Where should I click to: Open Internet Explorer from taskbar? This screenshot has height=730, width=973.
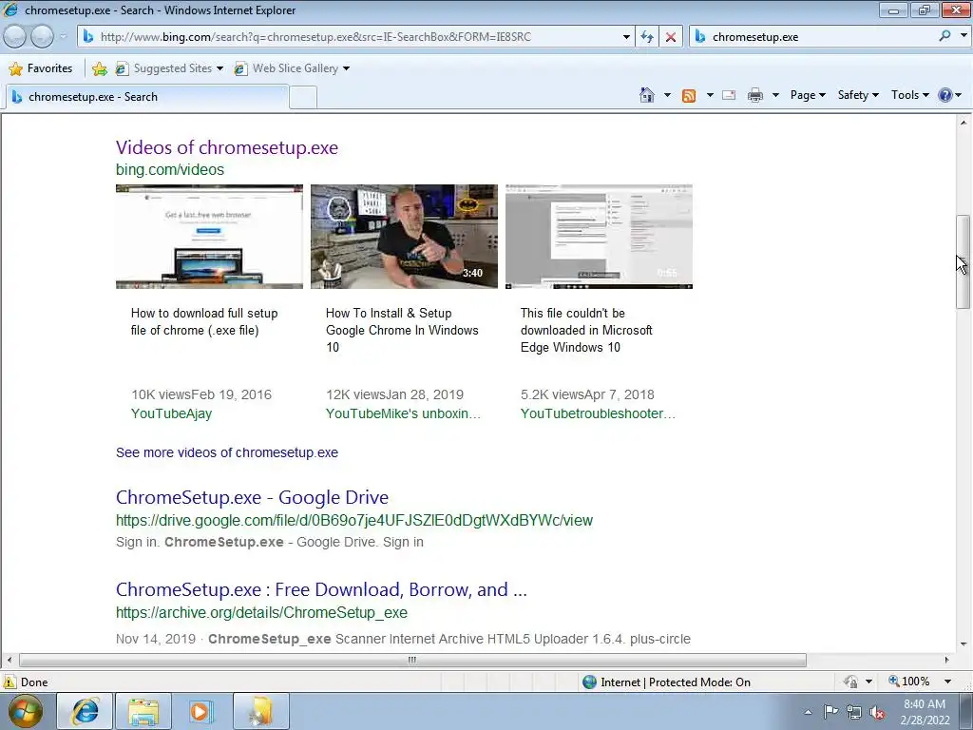click(x=85, y=711)
